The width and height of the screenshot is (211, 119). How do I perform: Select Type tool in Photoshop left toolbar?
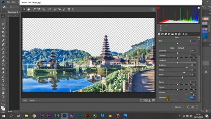point(3,81)
